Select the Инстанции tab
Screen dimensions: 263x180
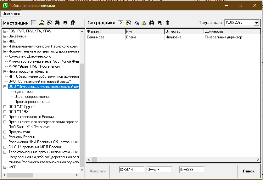click(x=12, y=14)
